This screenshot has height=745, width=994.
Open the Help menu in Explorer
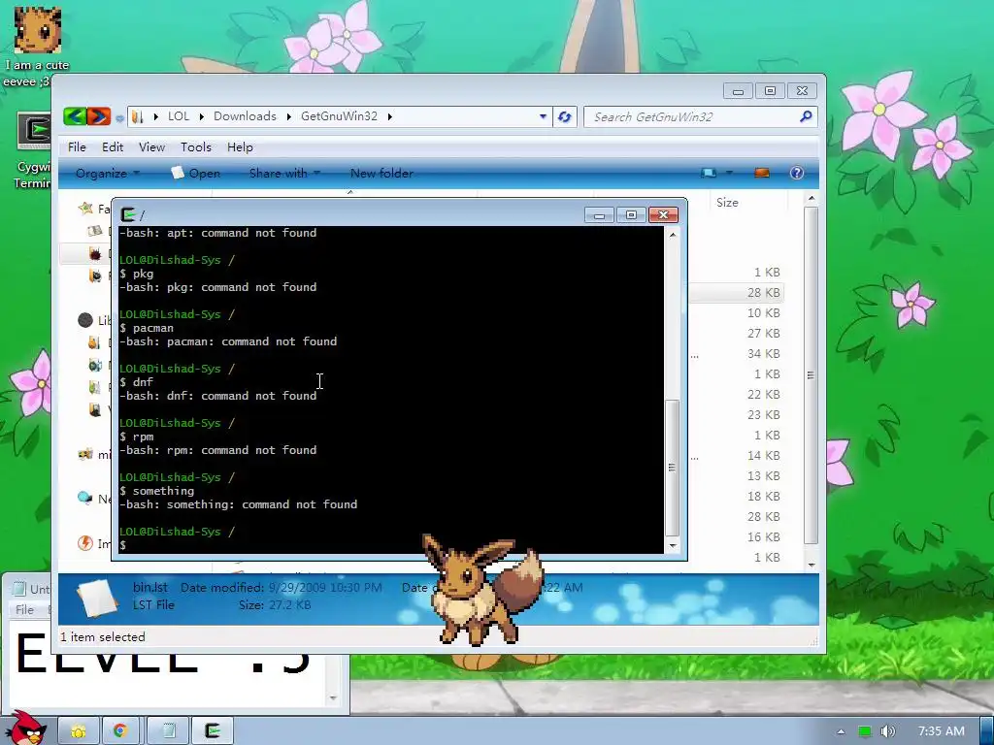[x=240, y=147]
